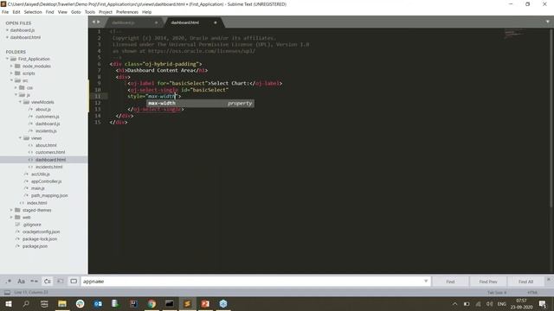Open the find history dropdown arrow
This screenshot has width=554, height=311.
click(x=426, y=281)
